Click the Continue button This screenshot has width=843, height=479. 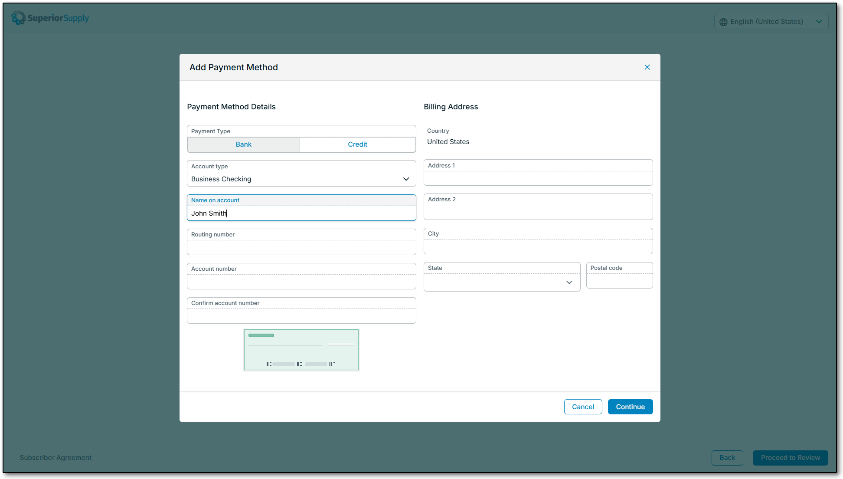(x=630, y=407)
